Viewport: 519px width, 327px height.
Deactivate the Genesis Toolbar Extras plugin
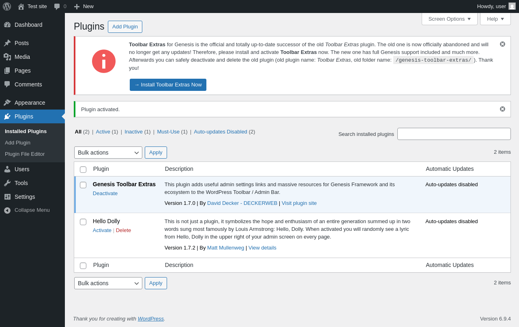(105, 194)
